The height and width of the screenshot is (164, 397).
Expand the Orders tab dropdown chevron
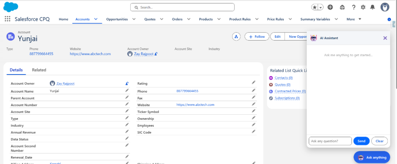[189, 19]
